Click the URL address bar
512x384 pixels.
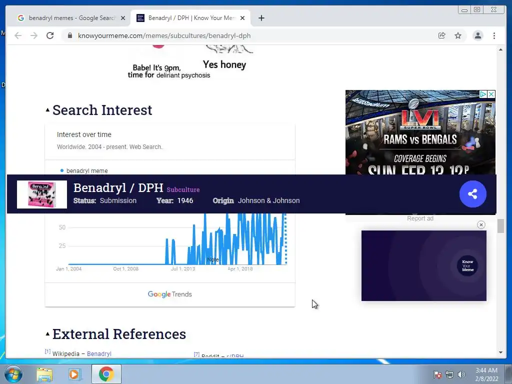tap(248, 35)
